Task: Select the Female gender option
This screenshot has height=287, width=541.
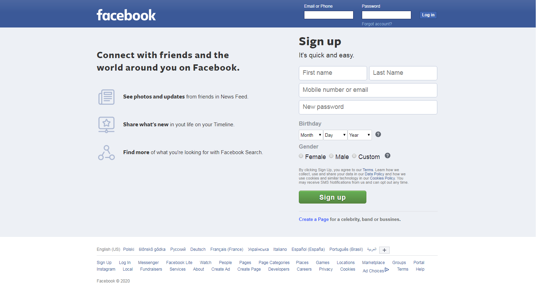Action: [301, 156]
